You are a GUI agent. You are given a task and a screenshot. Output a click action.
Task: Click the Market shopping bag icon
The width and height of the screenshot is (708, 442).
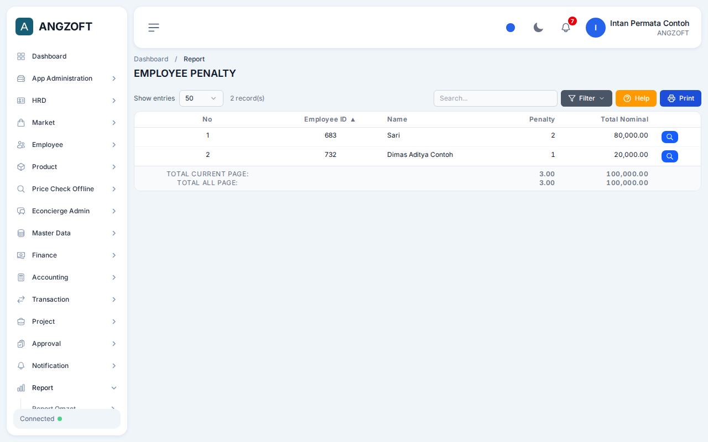21,123
